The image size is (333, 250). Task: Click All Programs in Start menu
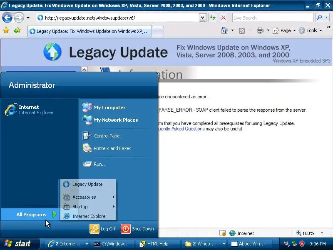[x=30, y=215]
